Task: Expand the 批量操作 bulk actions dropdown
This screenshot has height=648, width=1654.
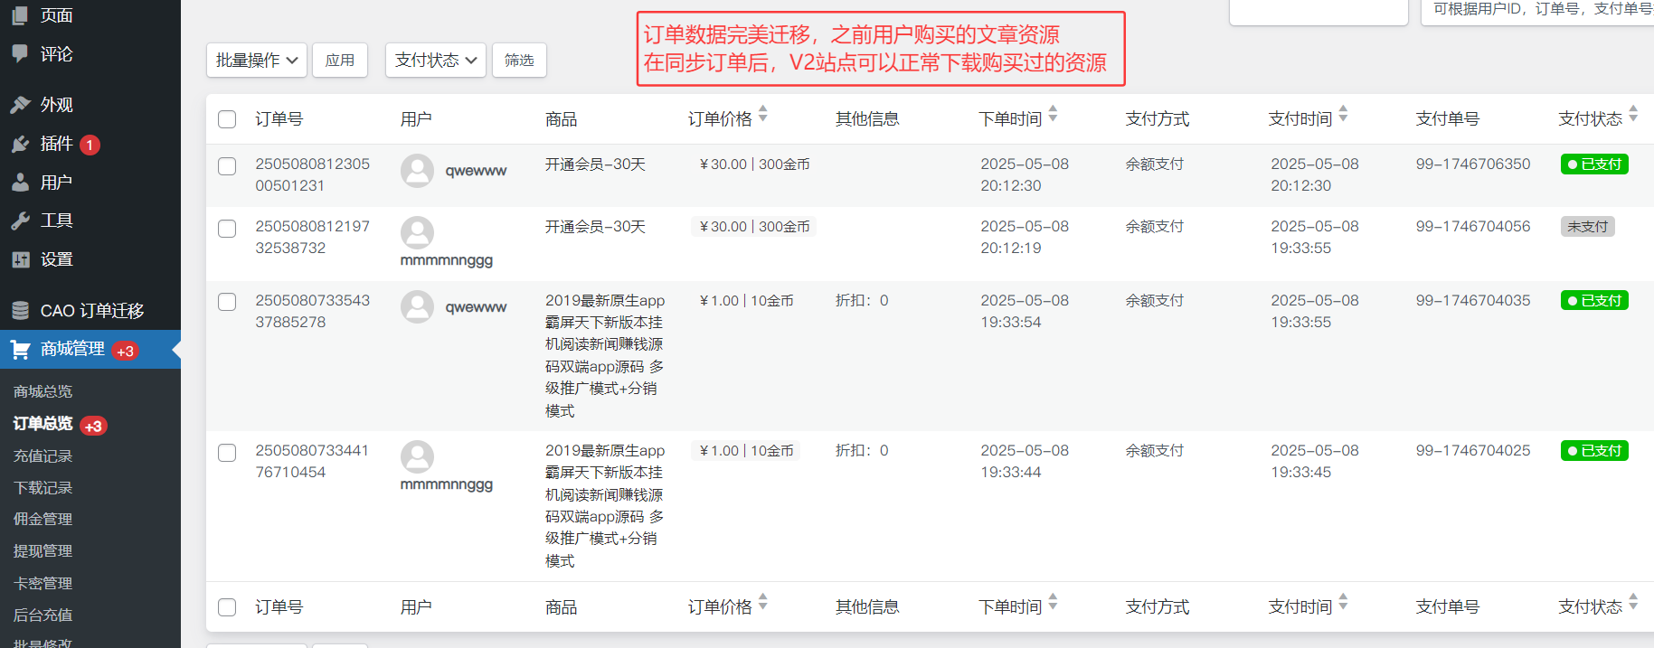Action: (257, 61)
